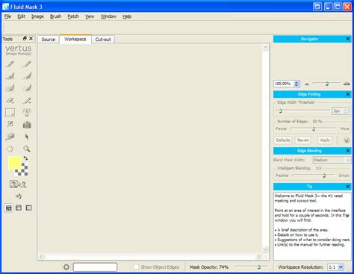Select the rectangular Patch tool
Viewport: 354px width, 274px height.
[x=10, y=112]
